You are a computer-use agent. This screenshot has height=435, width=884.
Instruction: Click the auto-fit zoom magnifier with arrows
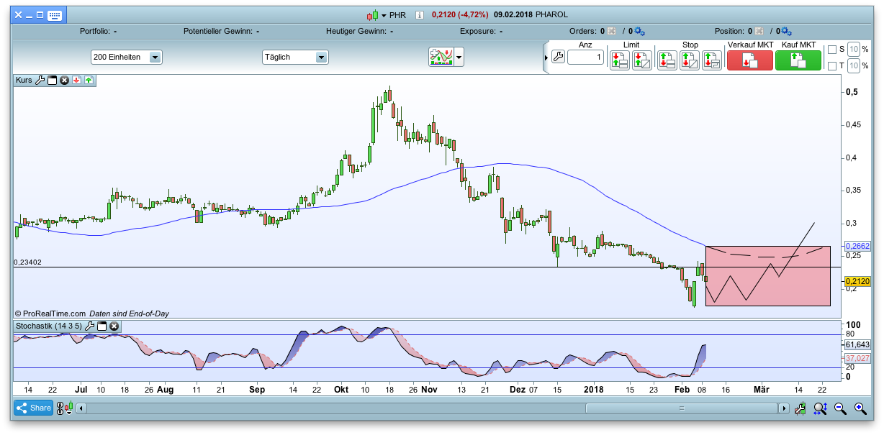point(820,408)
